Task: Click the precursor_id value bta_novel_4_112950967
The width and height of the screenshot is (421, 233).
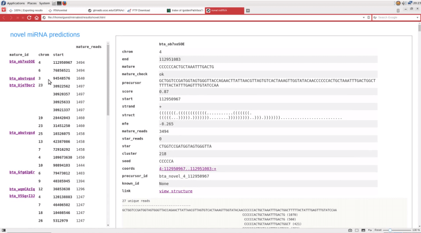Action: tap(184, 176)
